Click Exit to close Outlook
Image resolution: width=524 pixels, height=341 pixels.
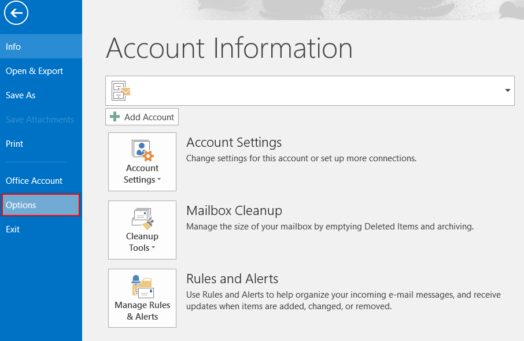pyautogui.click(x=13, y=229)
